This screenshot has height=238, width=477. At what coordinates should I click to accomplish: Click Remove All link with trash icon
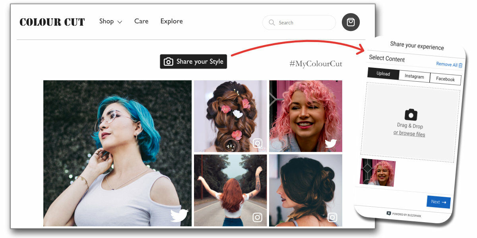pyautogui.click(x=449, y=64)
